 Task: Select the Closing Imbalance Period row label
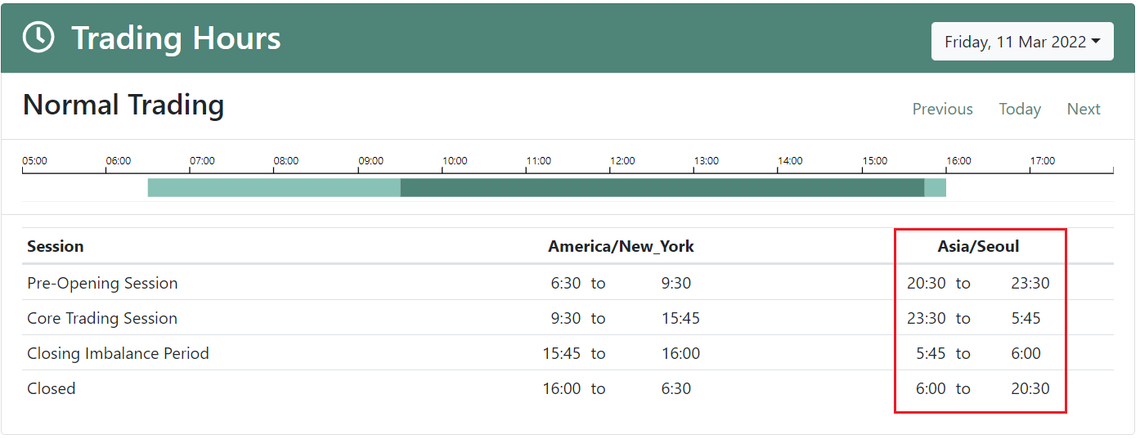pos(118,354)
